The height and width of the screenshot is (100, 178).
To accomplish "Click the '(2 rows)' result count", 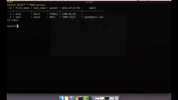I will pyautogui.click(x=13, y=20).
